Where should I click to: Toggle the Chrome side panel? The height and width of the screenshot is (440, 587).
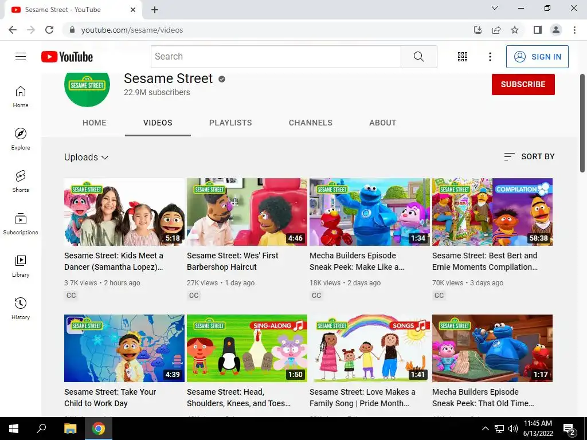pos(538,30)
